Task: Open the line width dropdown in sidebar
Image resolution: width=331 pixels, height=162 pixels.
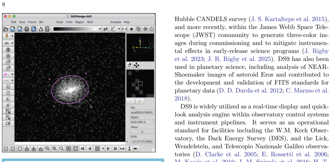Action: coord(12,80)
